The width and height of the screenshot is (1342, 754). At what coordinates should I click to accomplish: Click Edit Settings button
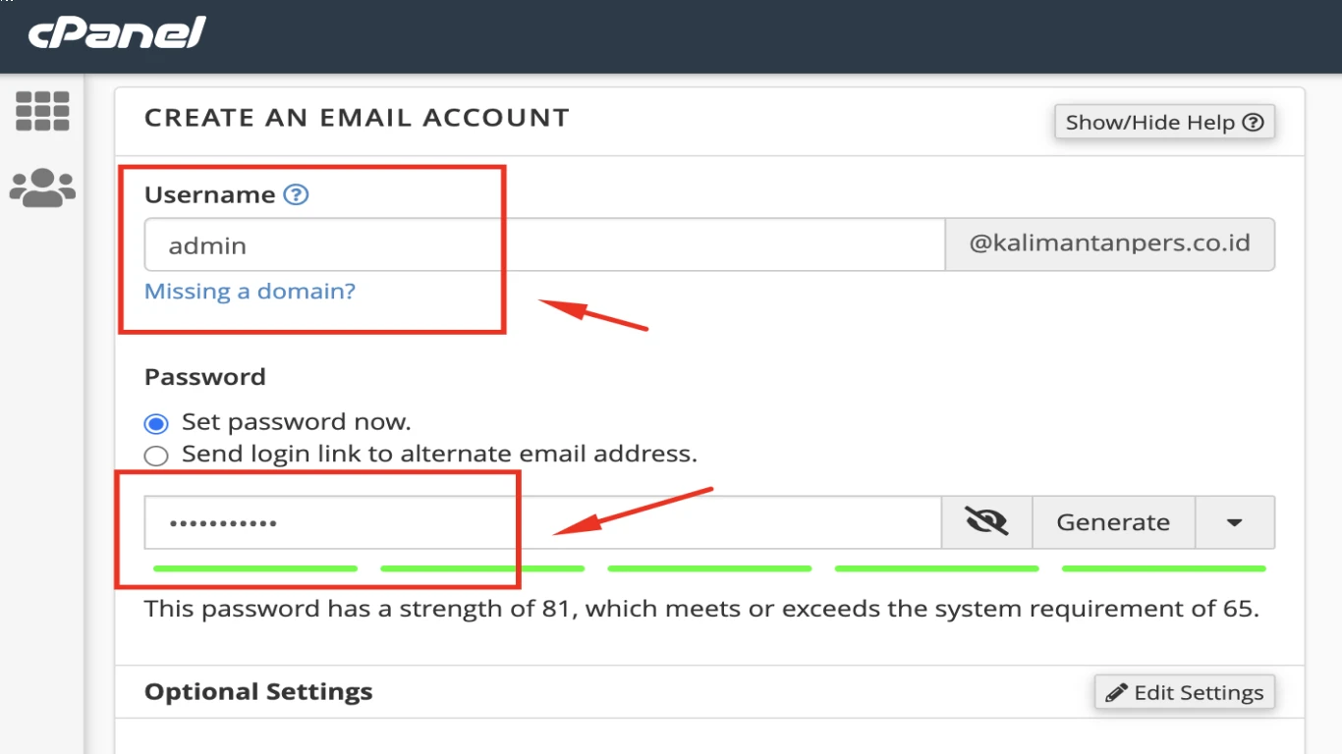[1185, 692]
